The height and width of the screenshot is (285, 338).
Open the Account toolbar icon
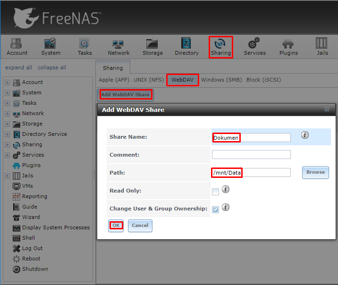[17, 47]
